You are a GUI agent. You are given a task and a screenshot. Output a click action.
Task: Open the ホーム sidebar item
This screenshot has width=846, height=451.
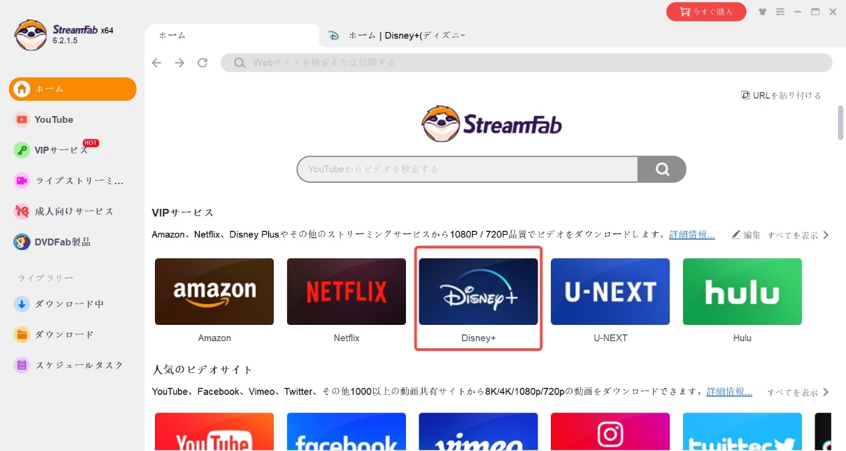[x=72, y=89]
